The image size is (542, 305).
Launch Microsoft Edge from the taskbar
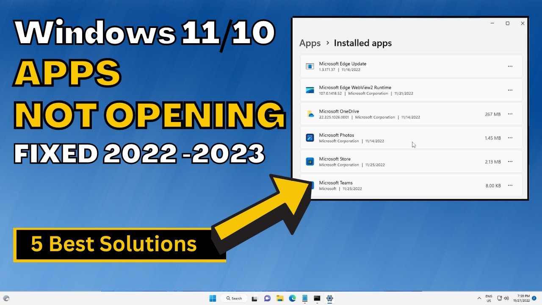pos(292,298)
